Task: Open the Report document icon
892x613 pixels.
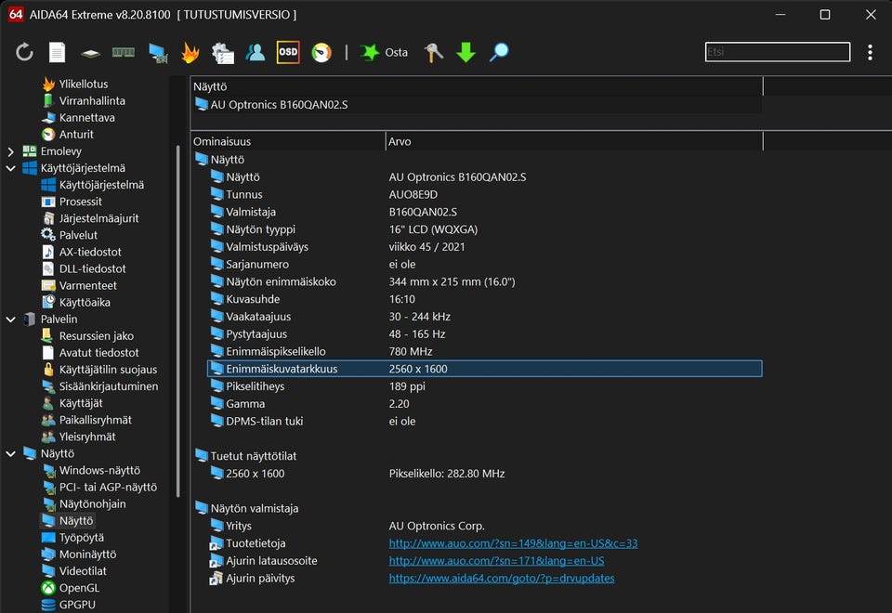Action: click(58, 53)
